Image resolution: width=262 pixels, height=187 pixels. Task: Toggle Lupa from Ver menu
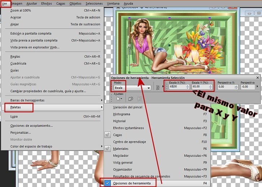click(x=52, y=116)
